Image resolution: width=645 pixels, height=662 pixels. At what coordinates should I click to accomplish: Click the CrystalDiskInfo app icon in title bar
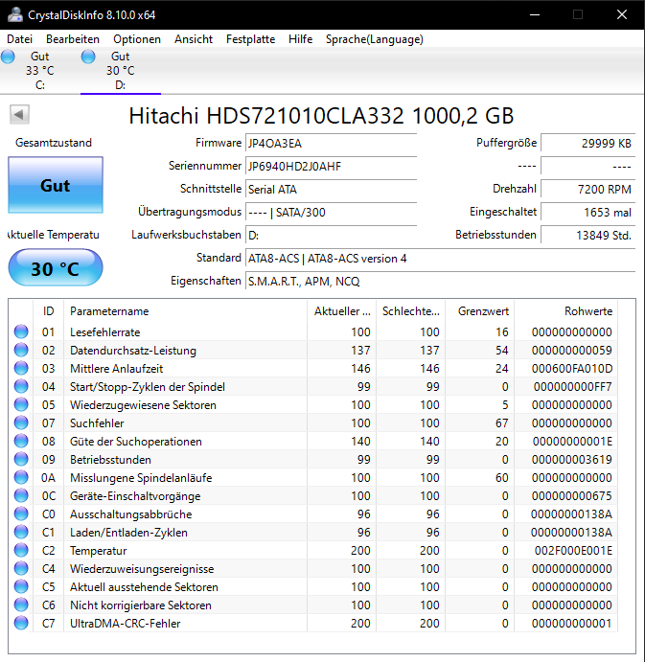click(14, 14)
